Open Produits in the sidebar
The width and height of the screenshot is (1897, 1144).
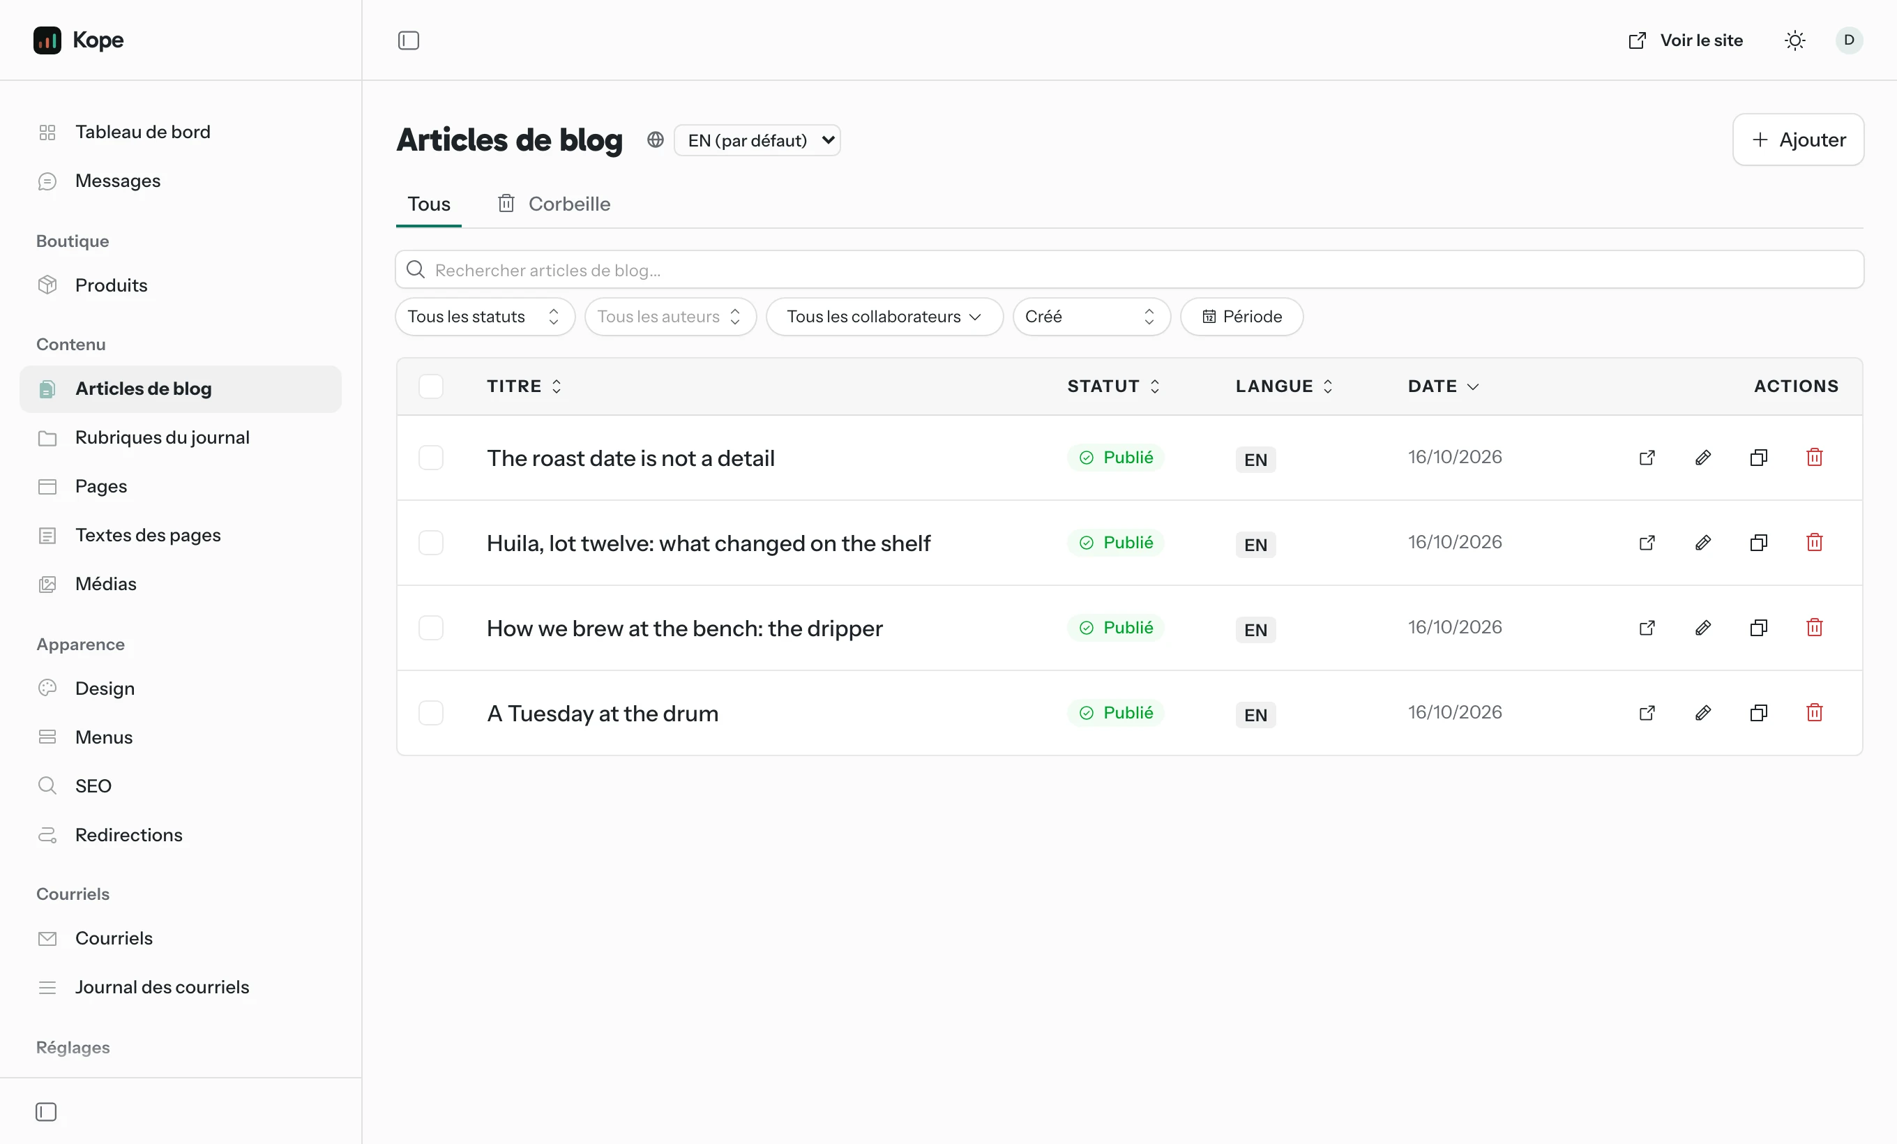[180, 285]
